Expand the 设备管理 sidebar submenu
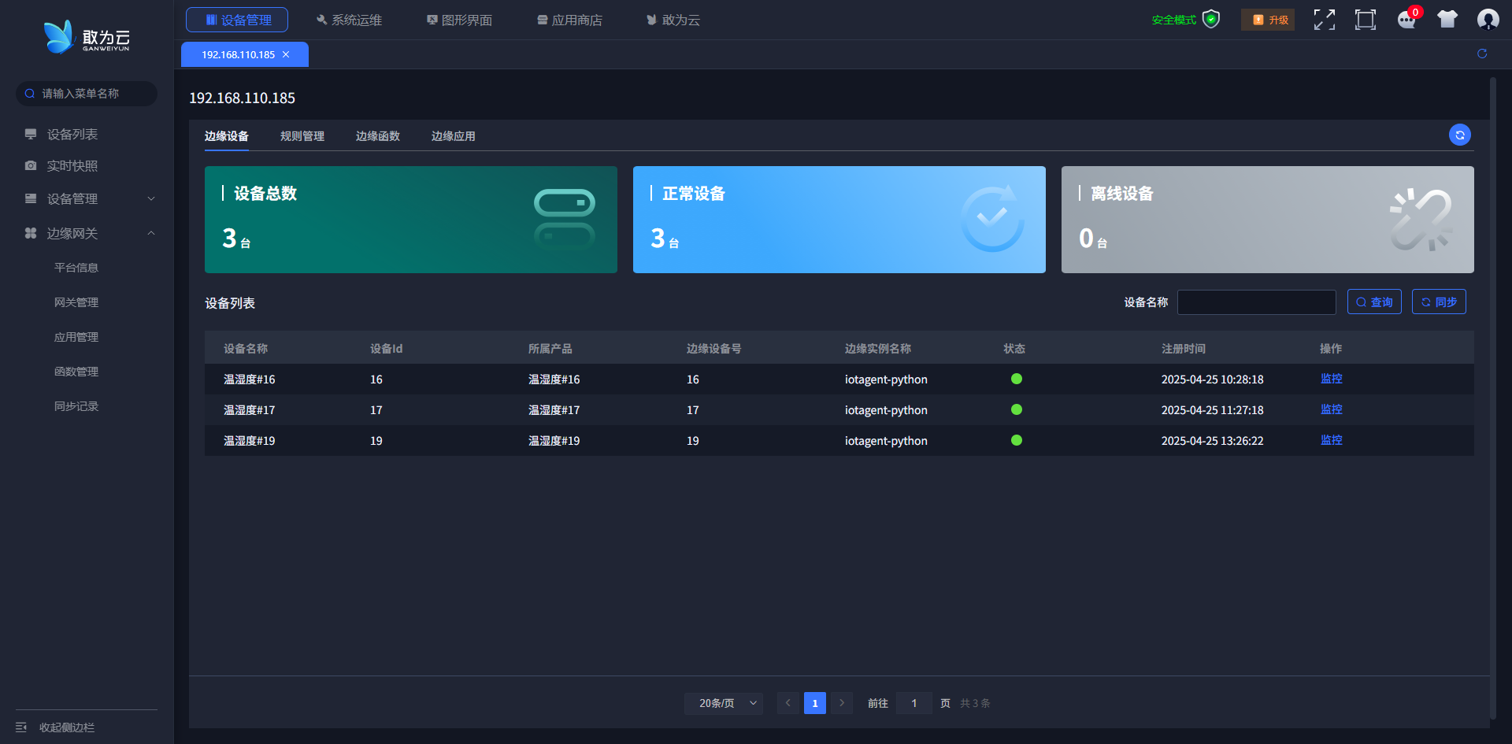Image resolution: width=1512 pixels, height=744 pixels. [x=87, y=199]
